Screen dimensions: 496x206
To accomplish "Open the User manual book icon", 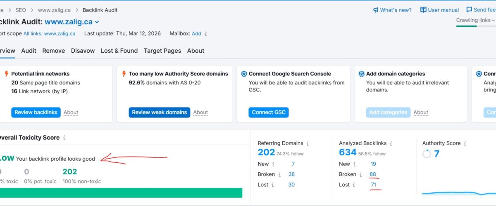I will (423, 10).
